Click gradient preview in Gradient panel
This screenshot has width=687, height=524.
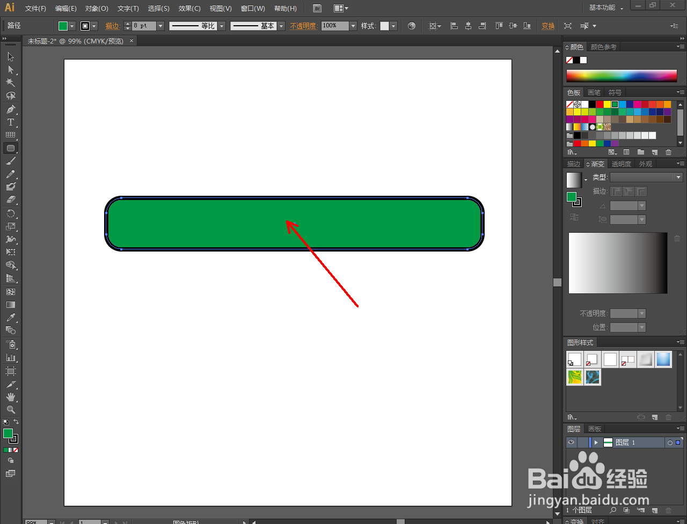tap(618, 263)
